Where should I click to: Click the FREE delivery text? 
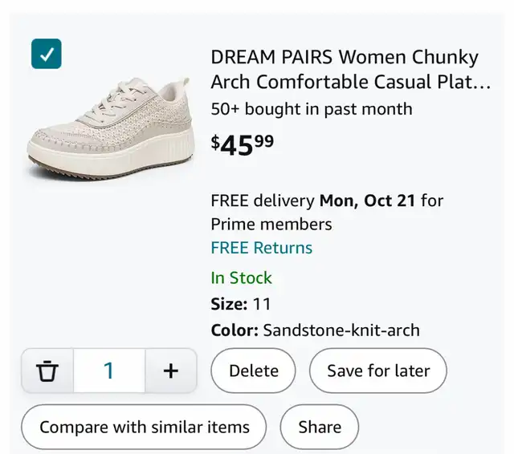pyautogui.click(x=263, y=201)
